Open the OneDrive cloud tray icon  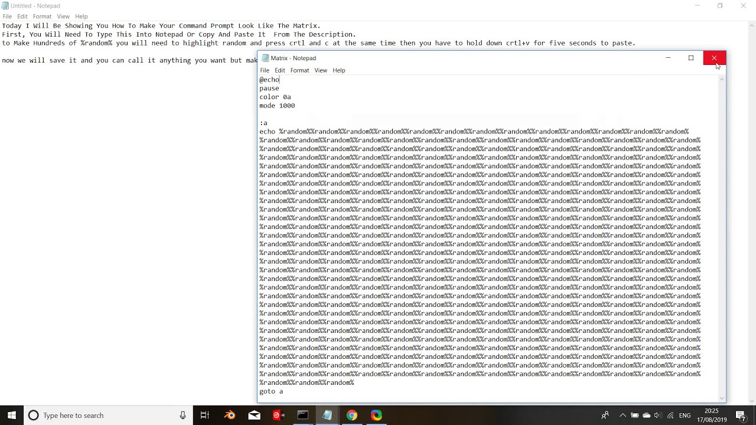click(647, 415)
